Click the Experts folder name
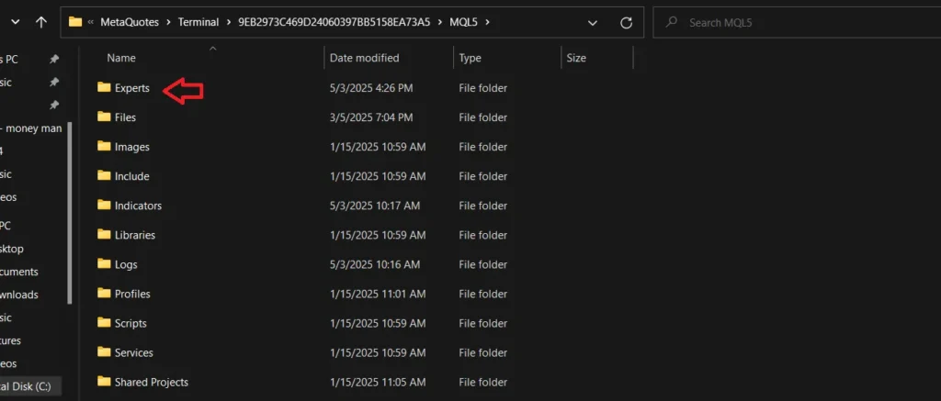 [132, 88]
